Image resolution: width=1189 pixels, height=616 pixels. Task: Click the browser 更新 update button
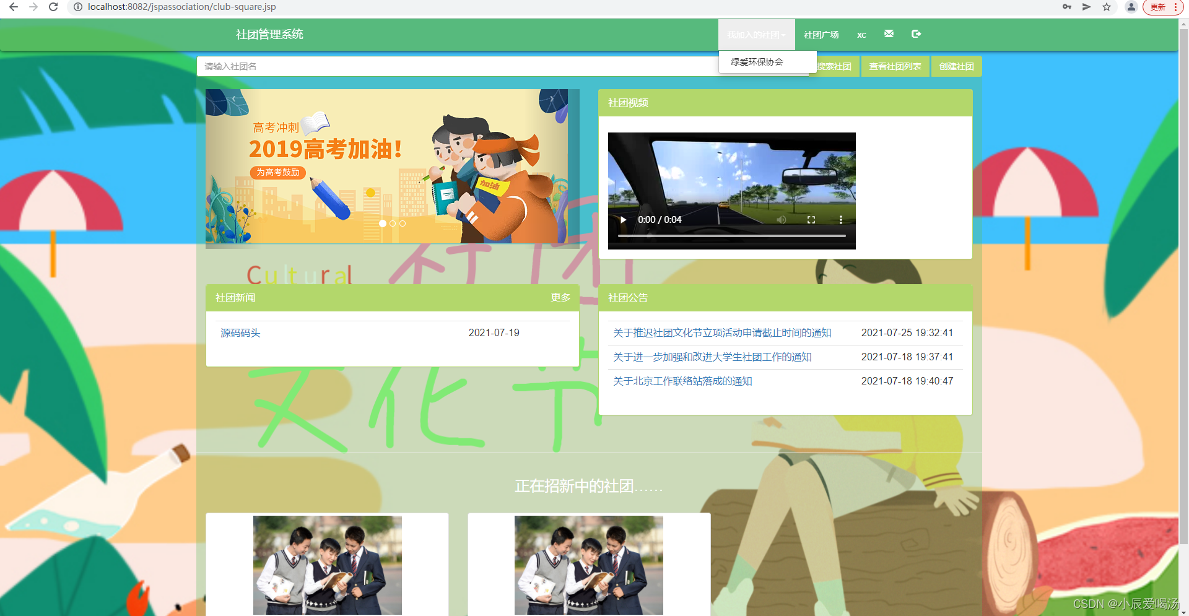pyautogui.click(x=1158, y=7)
